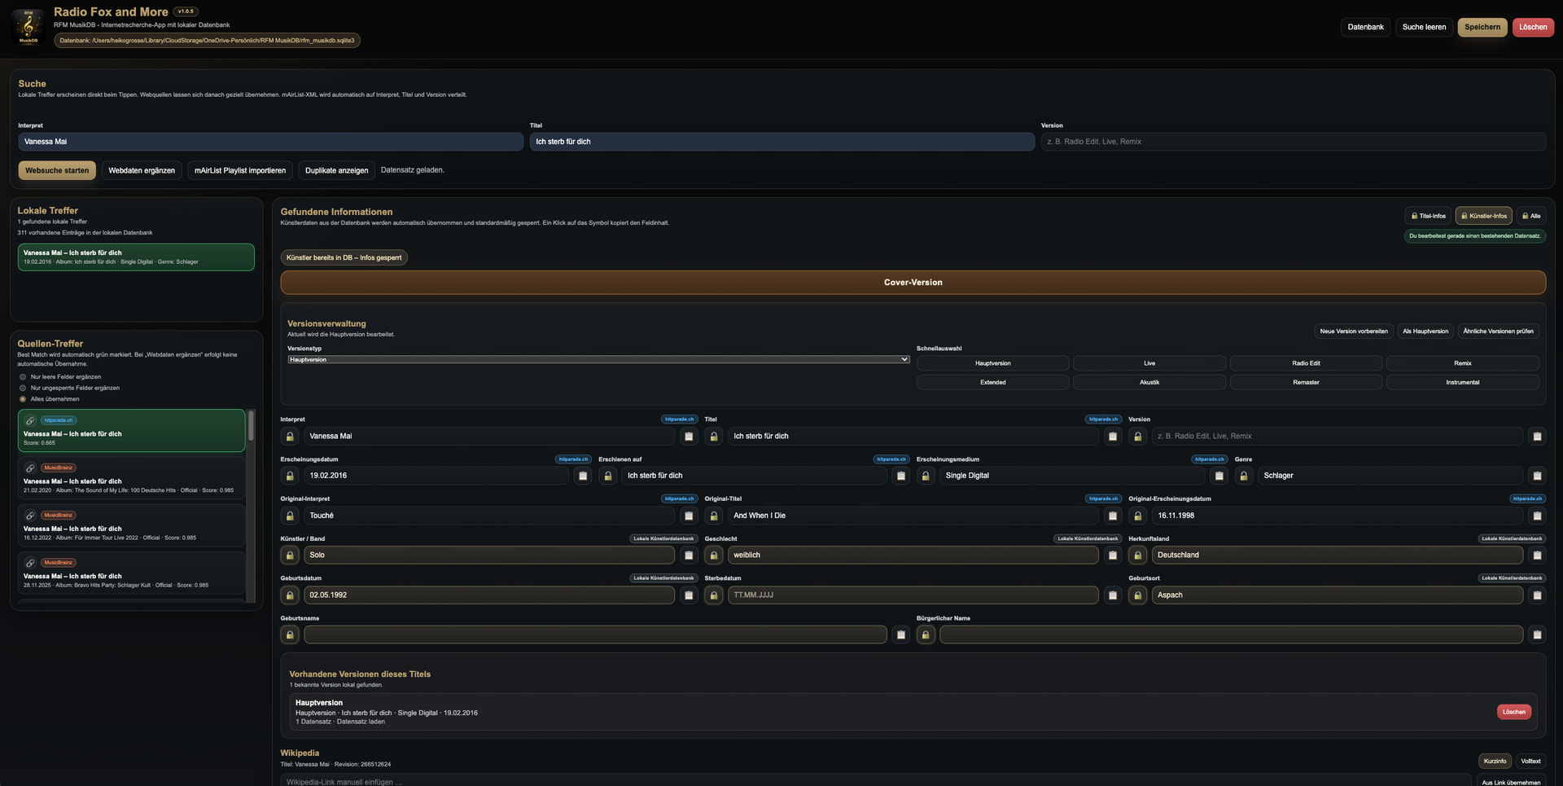
Task: Click lock icon next to Erscheinungsdatum 19.02.2016
Action: click(290, 476)
